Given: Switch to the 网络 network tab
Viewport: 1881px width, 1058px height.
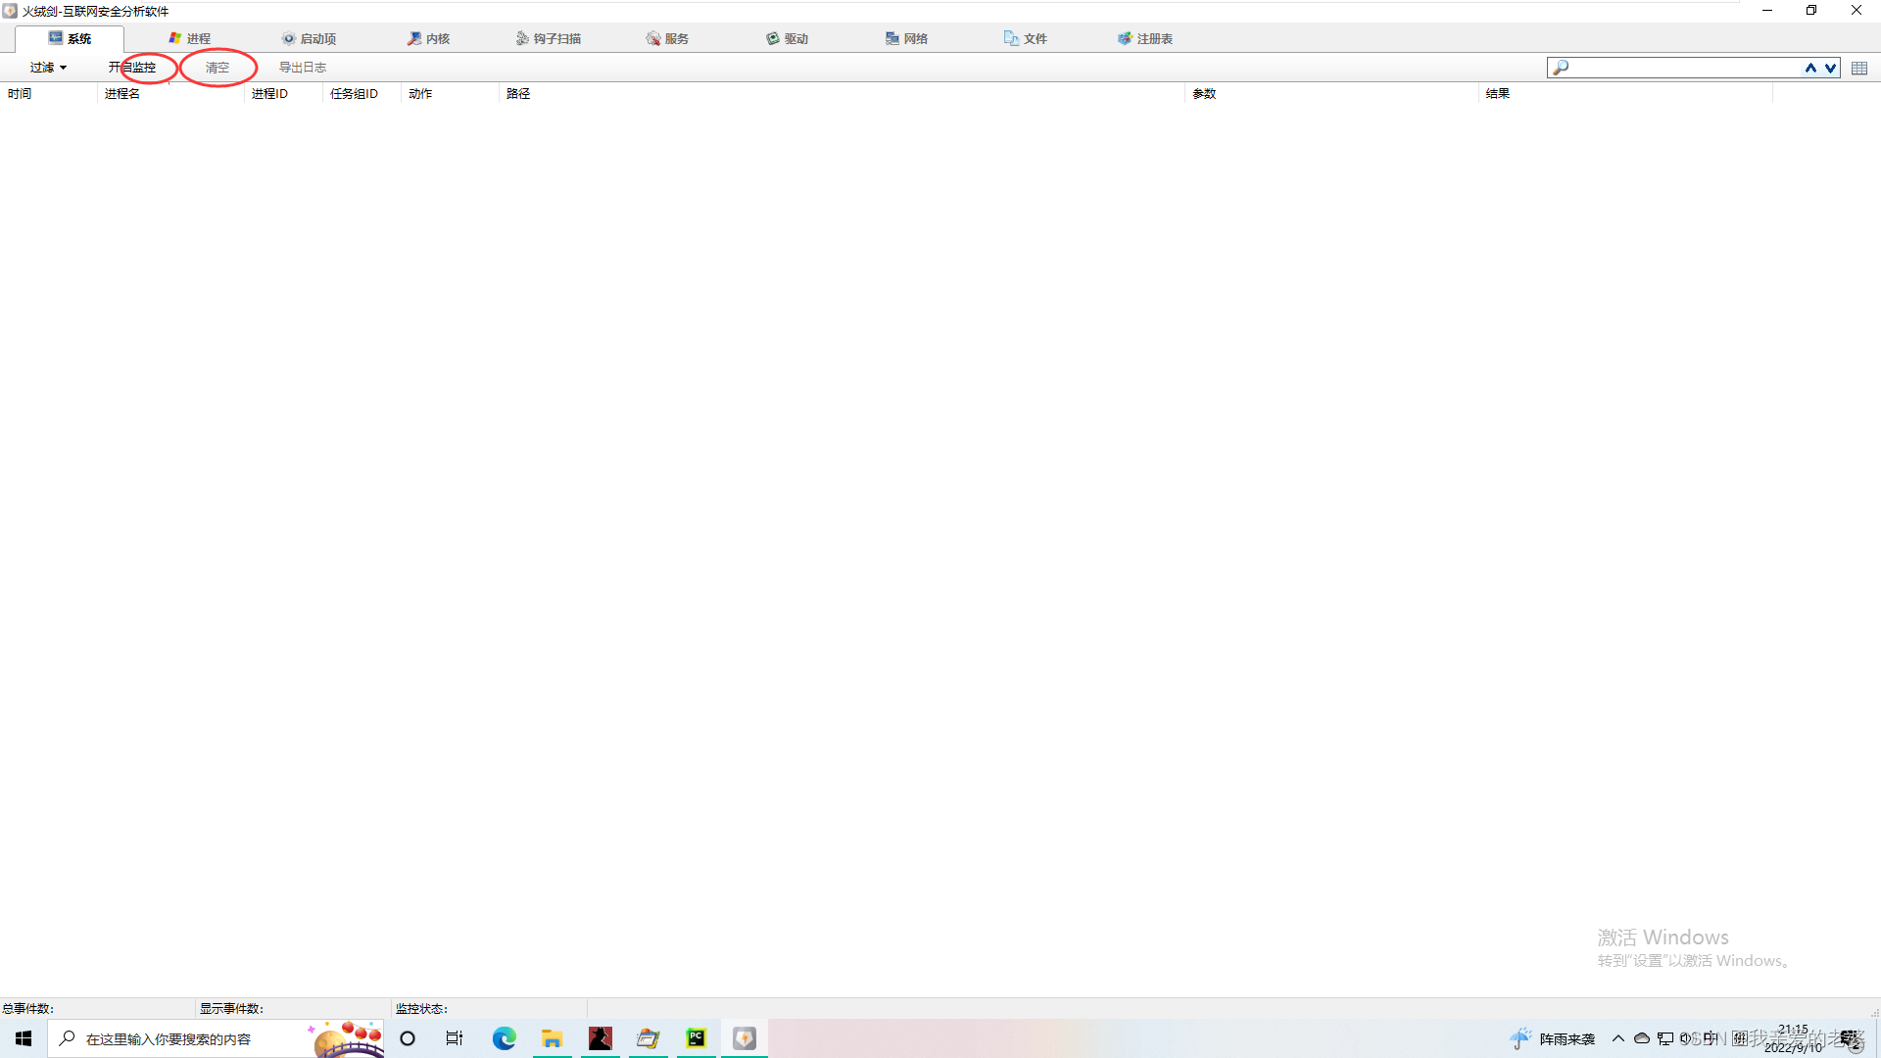Looking at the screenshot, I should click(x=906, y=38).
